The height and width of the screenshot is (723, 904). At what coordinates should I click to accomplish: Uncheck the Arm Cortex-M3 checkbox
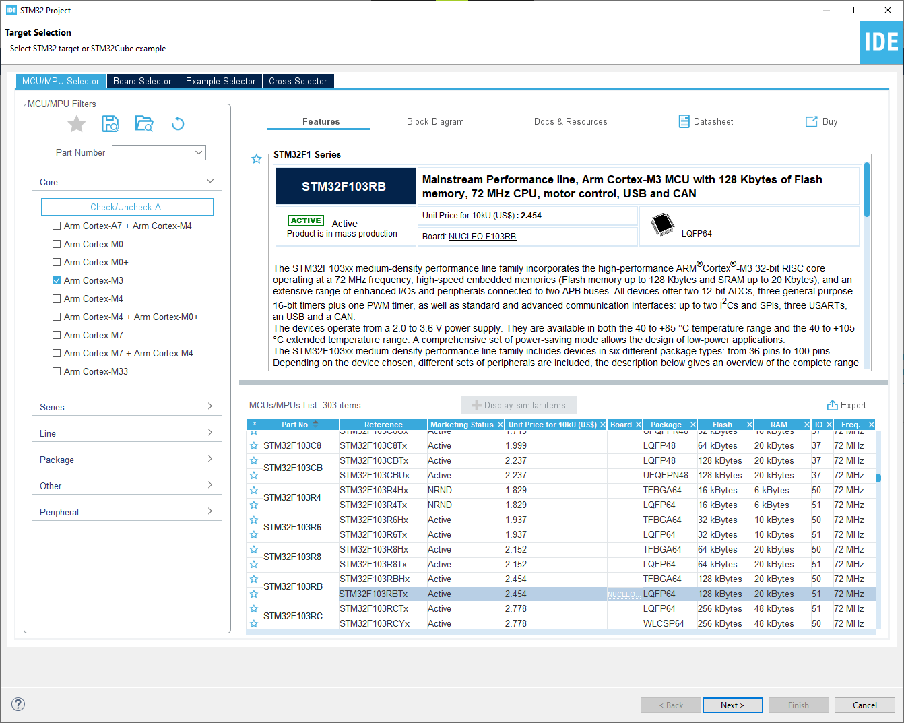tap(57, 280)
